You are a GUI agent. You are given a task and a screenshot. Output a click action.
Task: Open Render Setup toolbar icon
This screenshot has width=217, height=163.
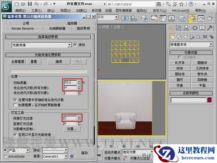[x=192, y=18]
